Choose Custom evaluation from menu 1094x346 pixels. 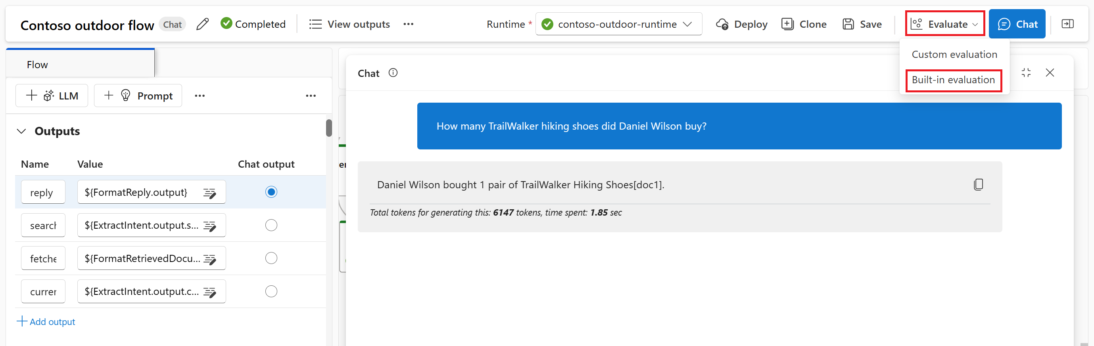point(954,54)
